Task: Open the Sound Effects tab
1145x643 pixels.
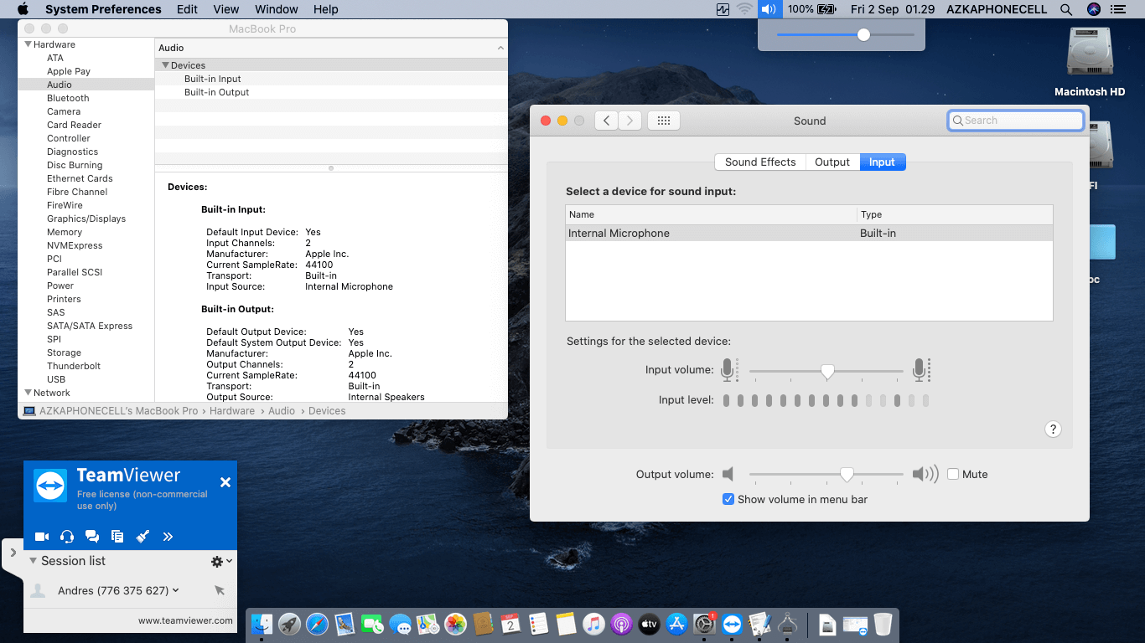Action: coord(759,162)
